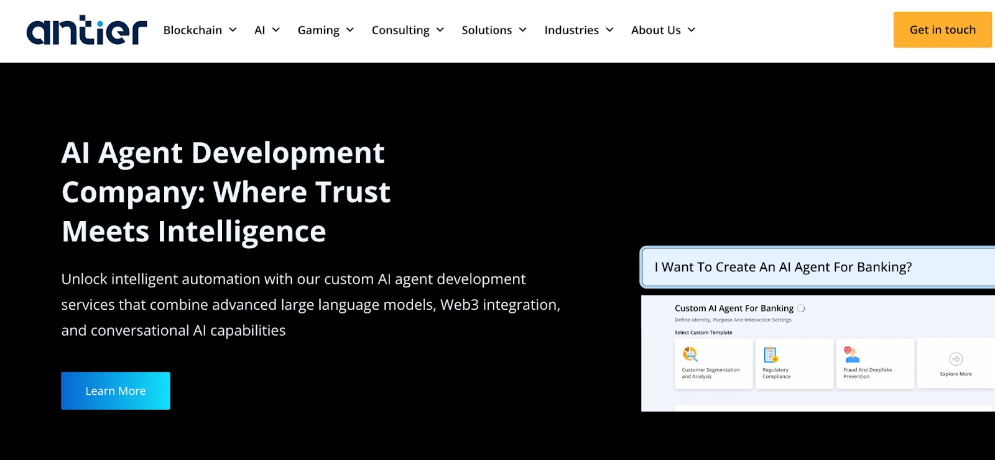Screen dimensions: 995x460
Task: Click the Antier logo
Action: tap(86, 30)
